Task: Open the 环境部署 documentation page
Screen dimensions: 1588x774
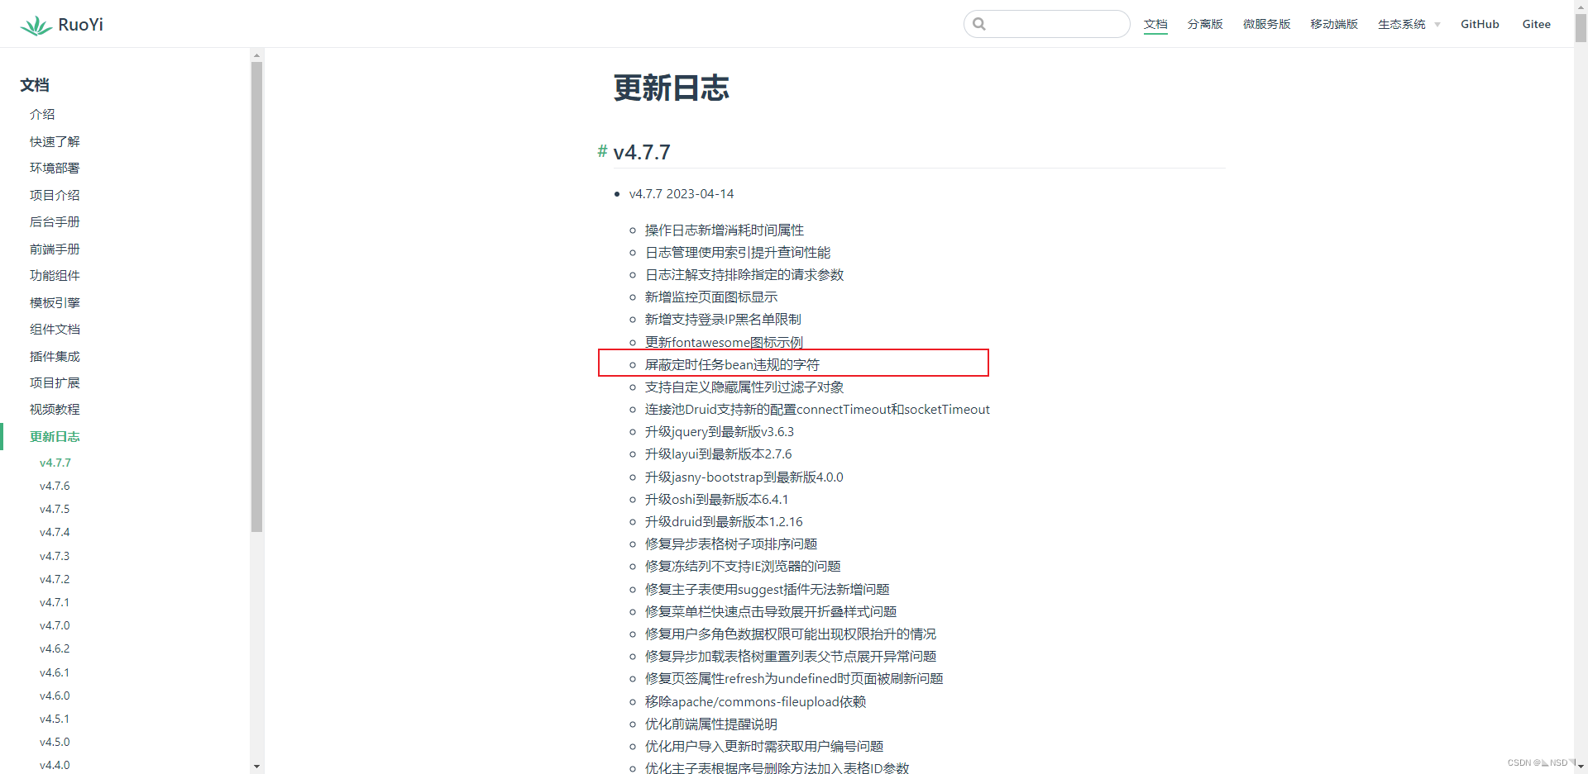Action: [55, 168]
